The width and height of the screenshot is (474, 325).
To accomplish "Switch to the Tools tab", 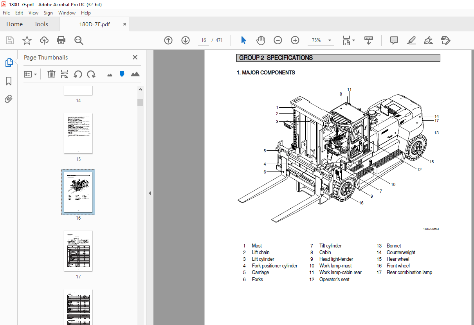I will point(41,24).
